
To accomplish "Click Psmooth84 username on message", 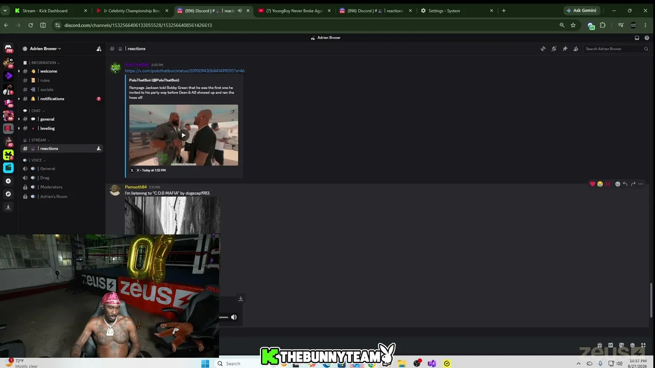I will [136, 187].
